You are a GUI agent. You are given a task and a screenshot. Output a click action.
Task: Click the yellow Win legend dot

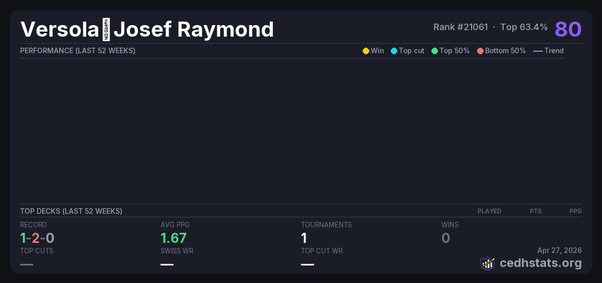pyautogui.click(x=366, y=51)
